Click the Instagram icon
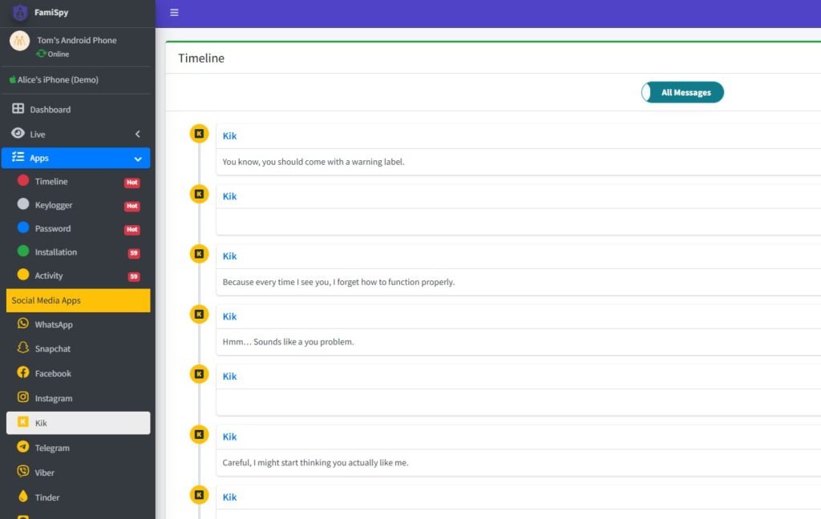 click(23, 397)
